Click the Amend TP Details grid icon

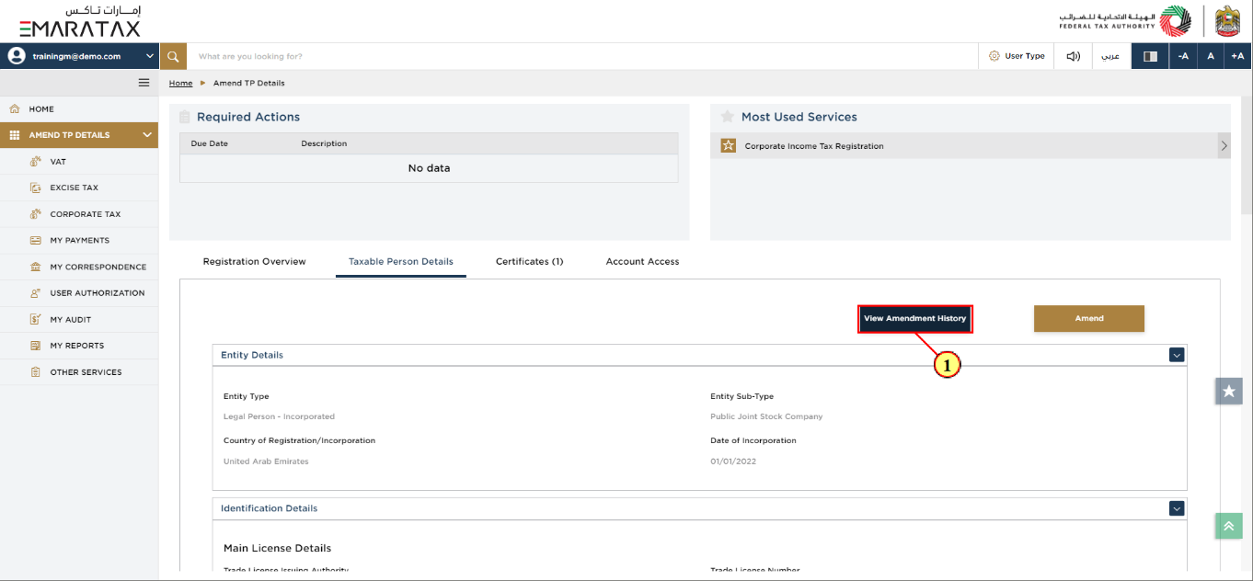15,135
